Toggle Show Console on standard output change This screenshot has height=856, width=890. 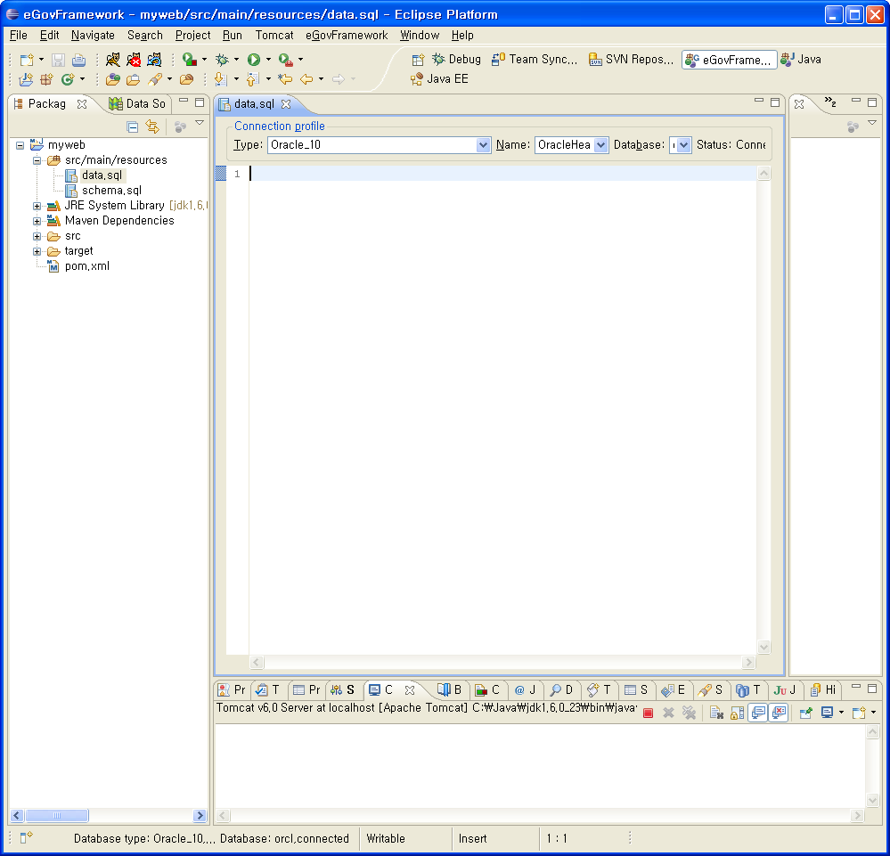(x=758, y=713)
